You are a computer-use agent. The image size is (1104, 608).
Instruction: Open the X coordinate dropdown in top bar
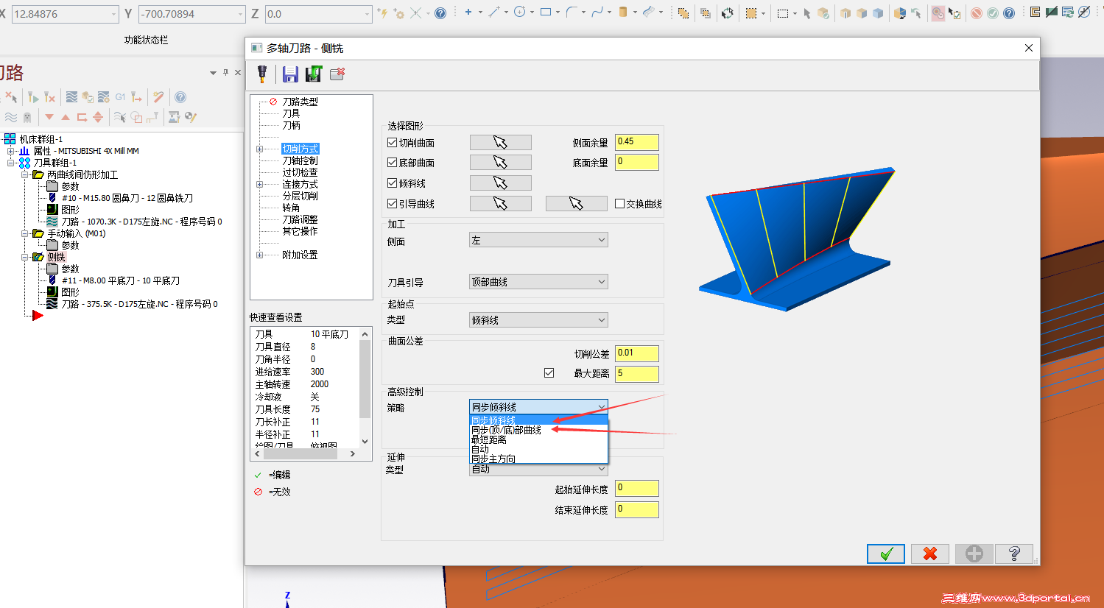tap(113, 14)
